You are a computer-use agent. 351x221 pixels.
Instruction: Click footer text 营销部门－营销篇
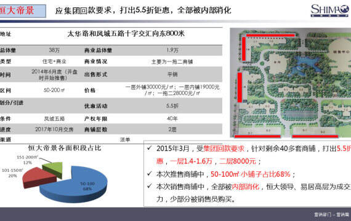pos(331,214)
